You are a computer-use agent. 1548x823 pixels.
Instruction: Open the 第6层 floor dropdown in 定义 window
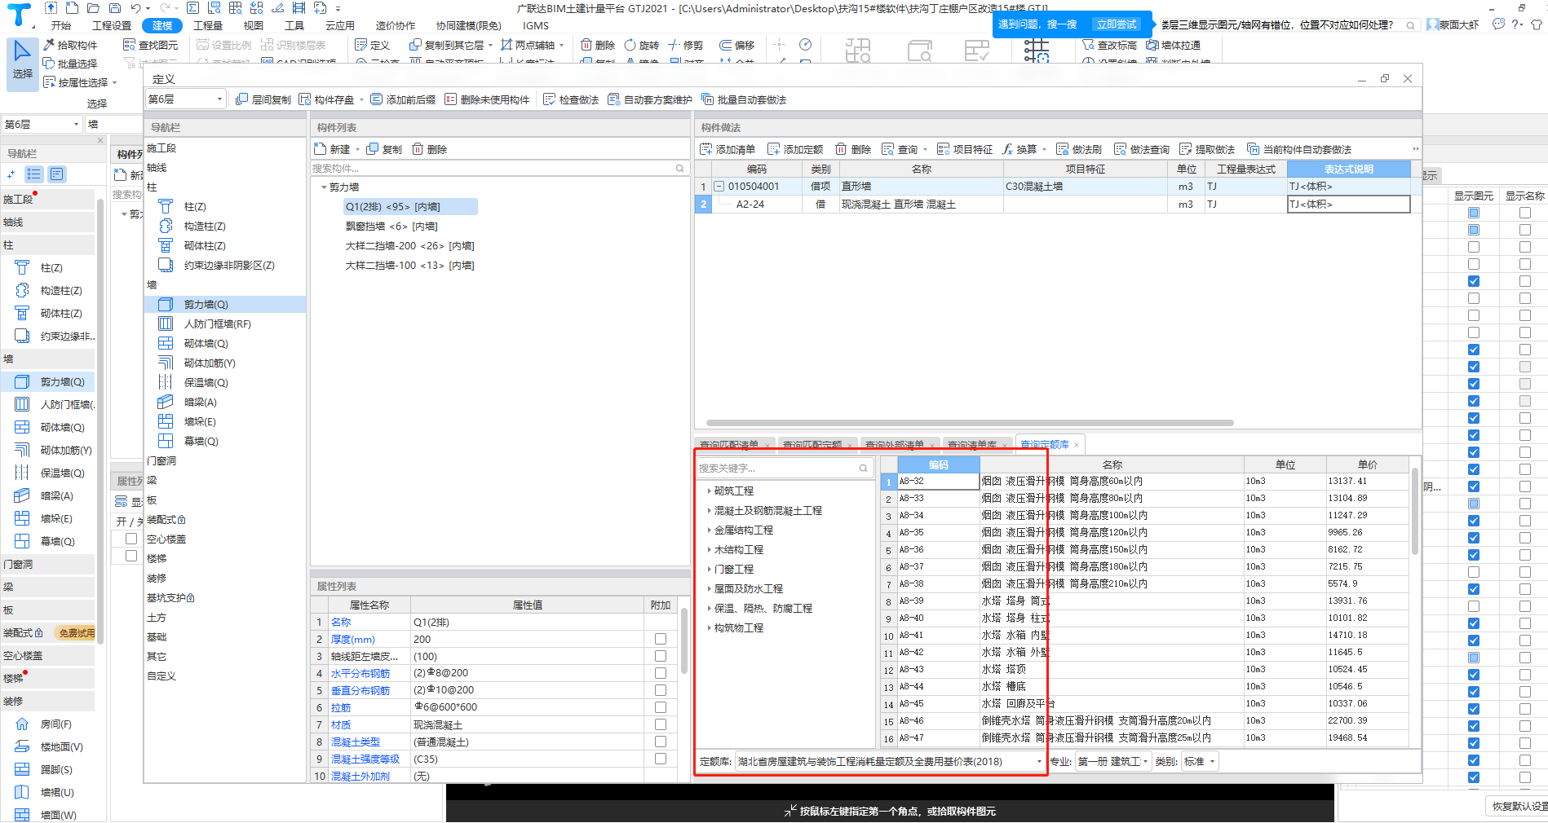[185, 99]
